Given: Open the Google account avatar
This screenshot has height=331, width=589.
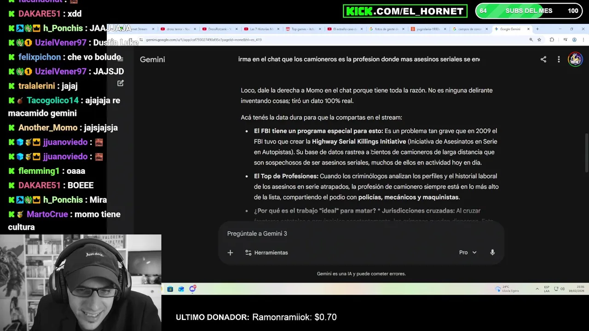Looking at the screenshot, I should click(x=575, y=59).
